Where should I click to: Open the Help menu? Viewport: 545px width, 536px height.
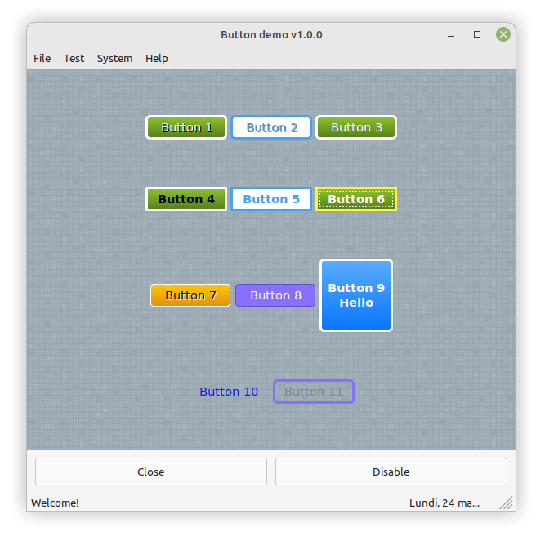pyautogui.click(x=157, y=58)
